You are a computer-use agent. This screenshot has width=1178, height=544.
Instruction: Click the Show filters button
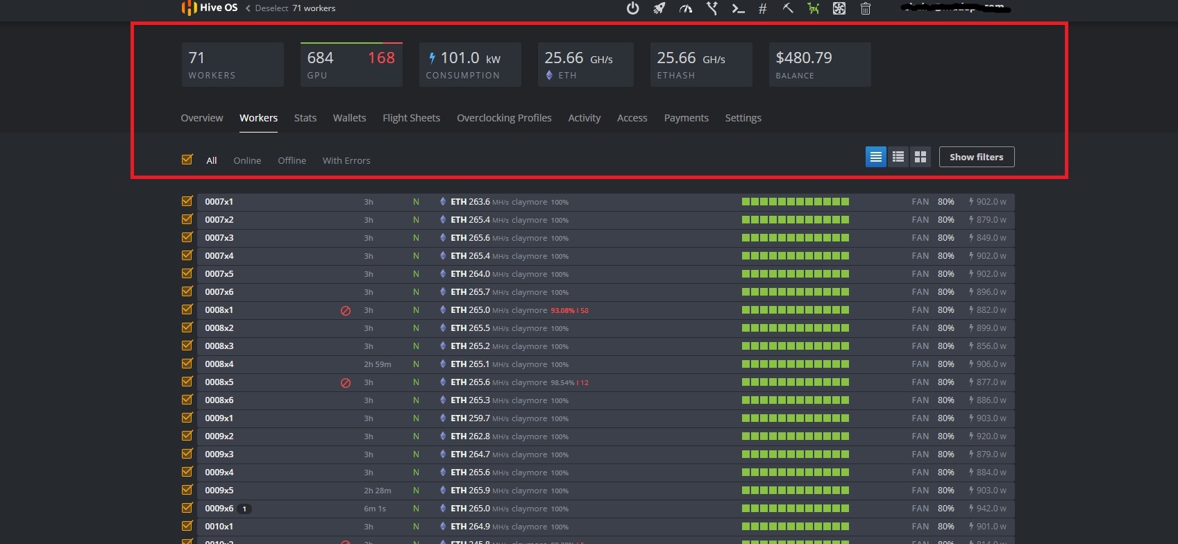[977, 157]
